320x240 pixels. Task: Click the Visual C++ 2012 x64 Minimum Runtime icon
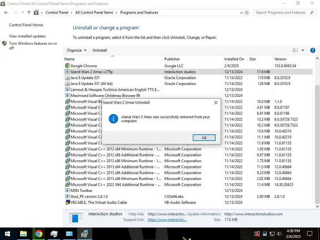click(x=67, y=149)
